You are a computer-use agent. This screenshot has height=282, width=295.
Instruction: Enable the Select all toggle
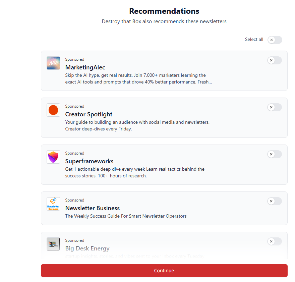(275, 40)
